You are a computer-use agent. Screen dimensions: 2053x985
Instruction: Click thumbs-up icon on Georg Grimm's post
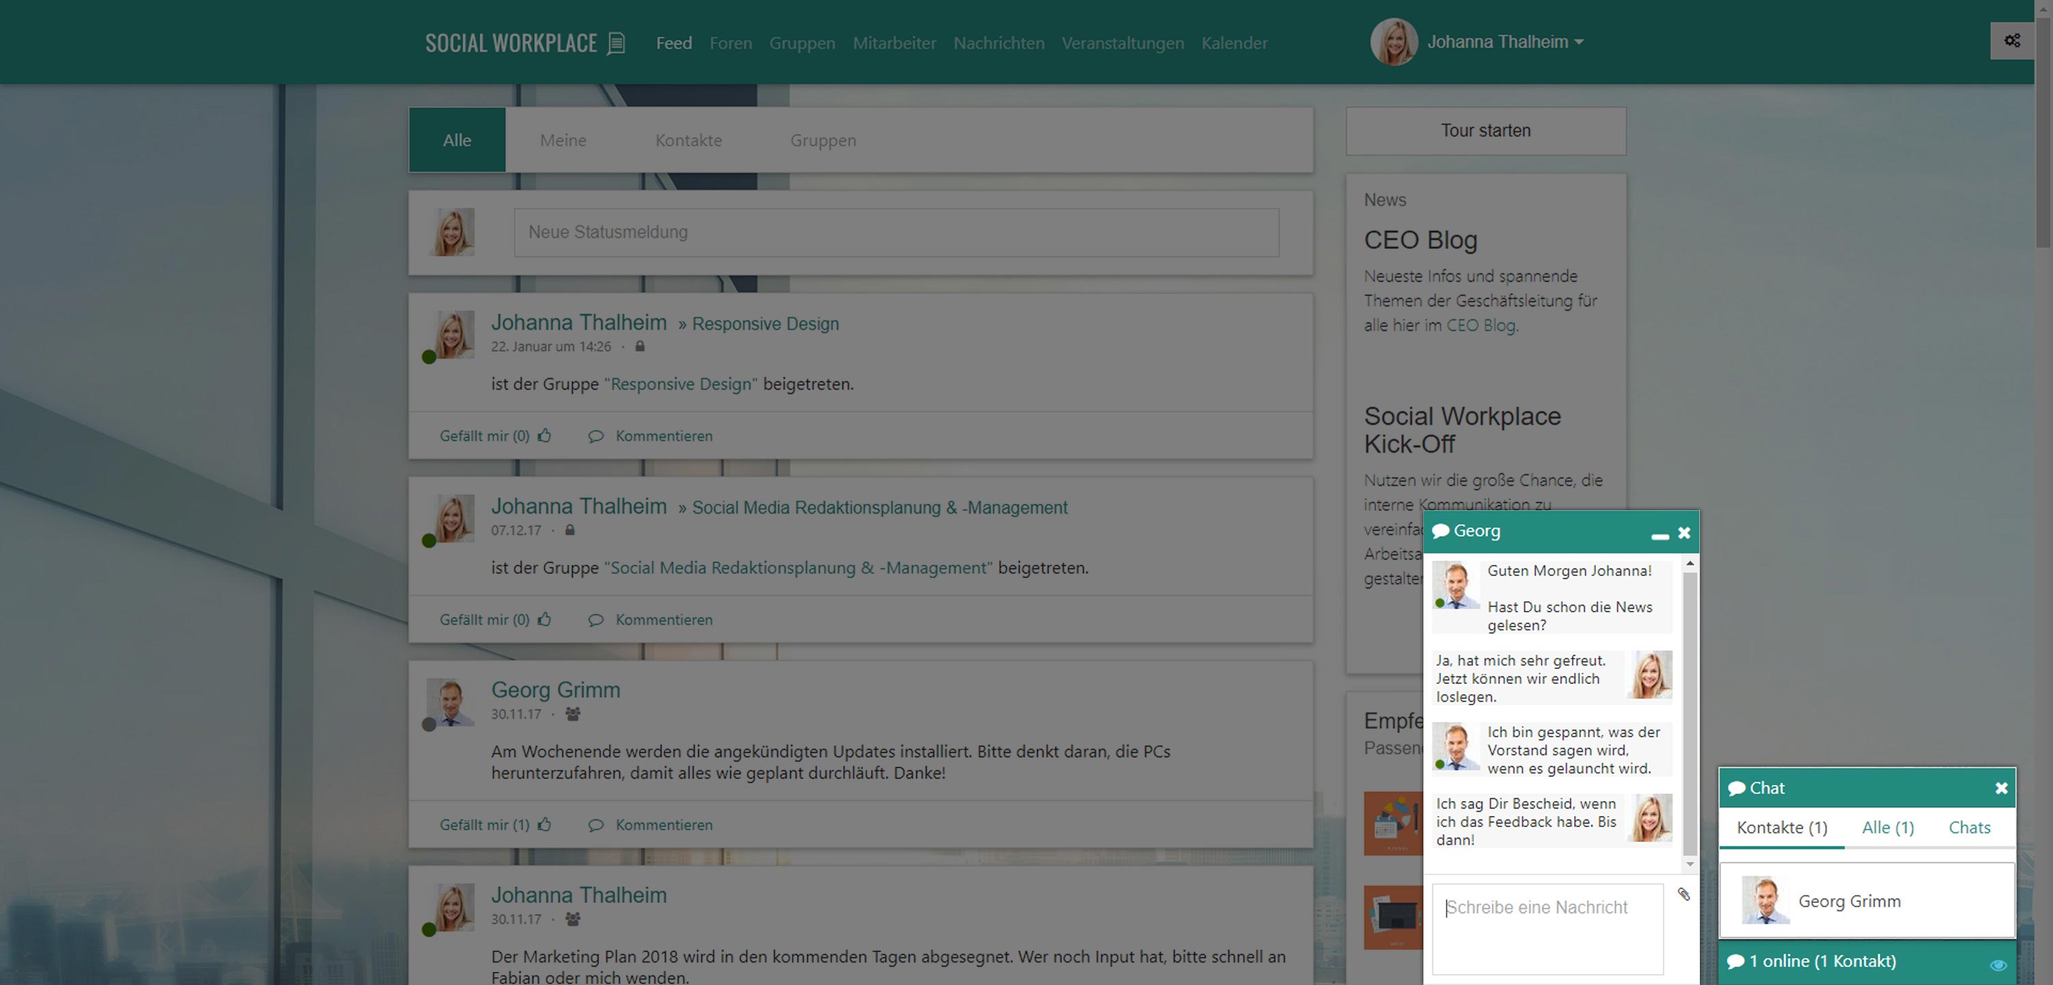(x=544, y=825)
